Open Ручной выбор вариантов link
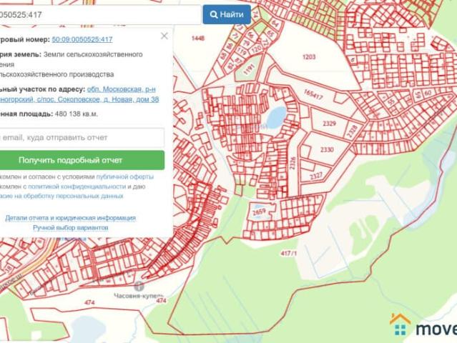The height and width of the screenshot is (343, 457). click(x=71, y=227)
